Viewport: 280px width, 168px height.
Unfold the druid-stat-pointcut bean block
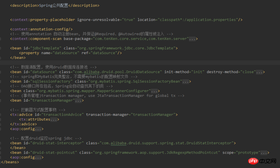tap(265, 153)
